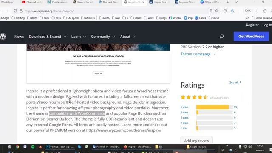Click the Register link
The height and width of the screenshot is (153, 272).
pos(252,25)
